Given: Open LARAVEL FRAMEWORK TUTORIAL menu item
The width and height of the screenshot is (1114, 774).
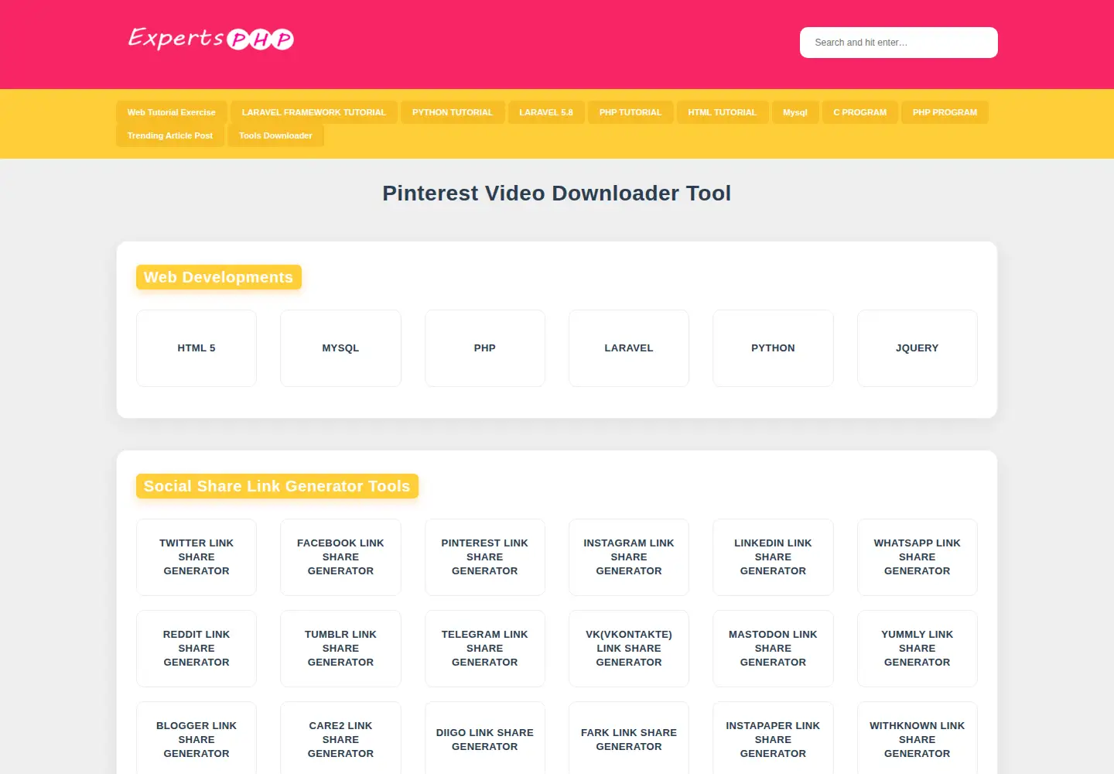Looking at the screenshot, I should pyautogui.click(x=313, y=112).
